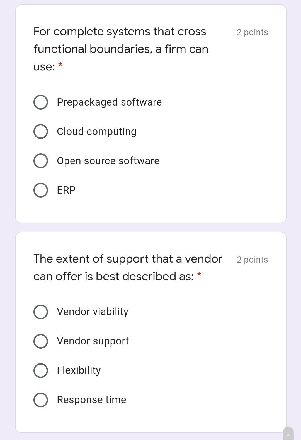Select the Cloud computing option
This screenshot has width=301, height=440.
(x=41, y=131)
